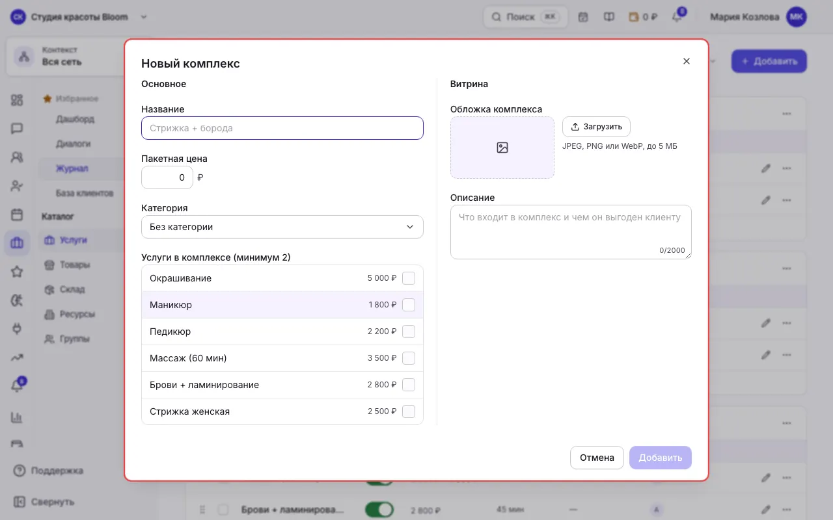Open dashboard grid icon in left rail
This screenshot has height=520, width=833.
[17, 100]
